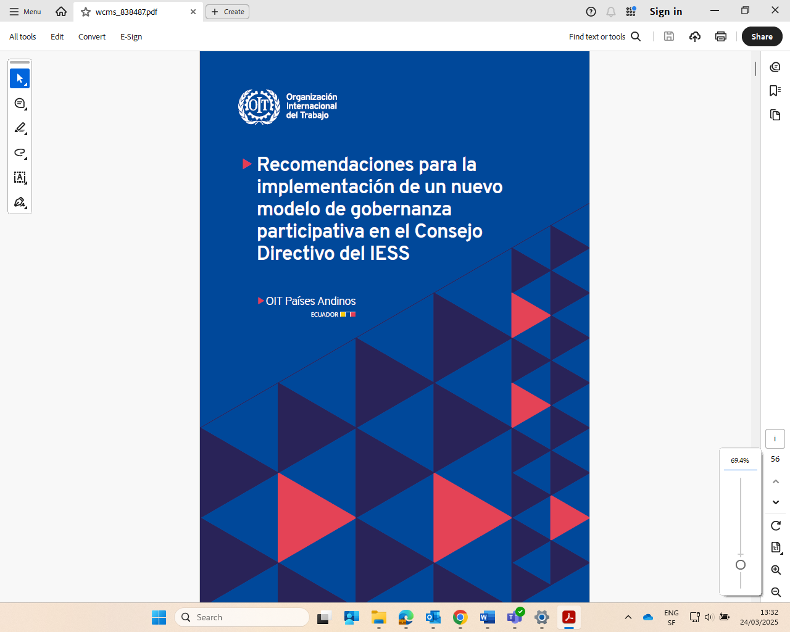790x632 pixels.
Task: Click the Share button
Action: pos(762,36)
